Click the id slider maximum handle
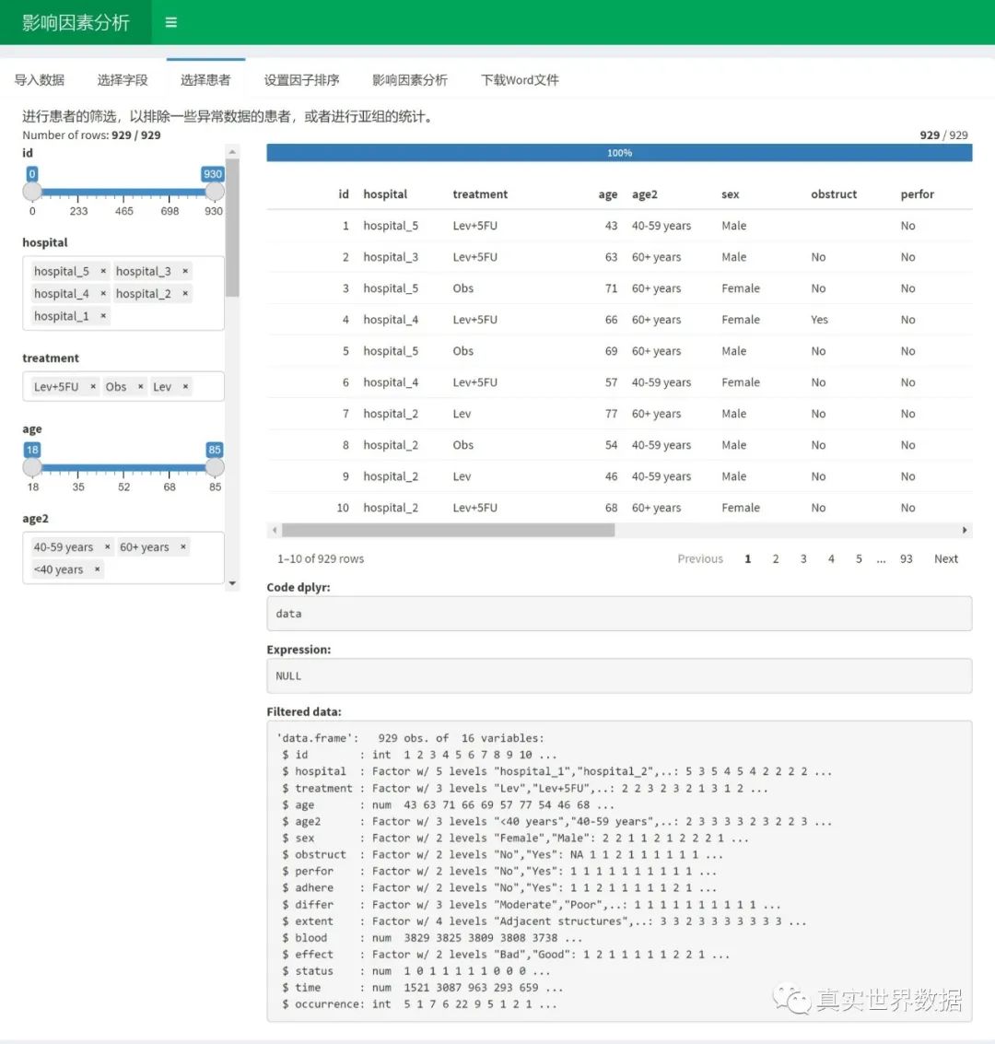The image size is (995, 1044). click(215, 192)
